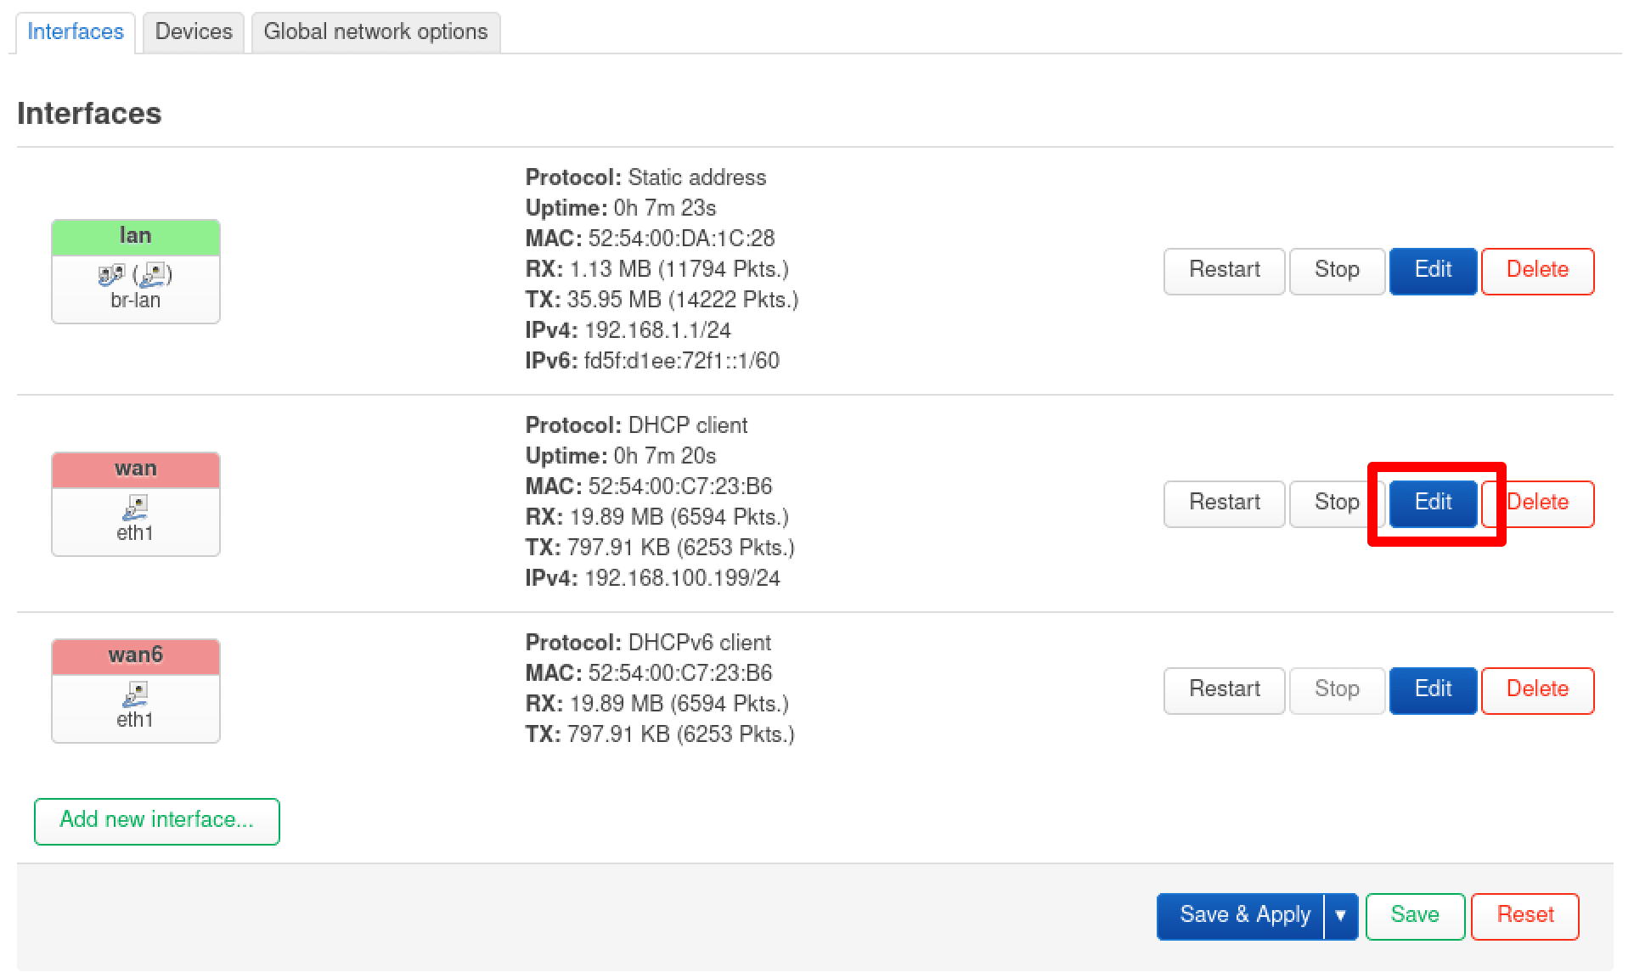Click the eth1 device icon under wan6

[x=135, y=694]
